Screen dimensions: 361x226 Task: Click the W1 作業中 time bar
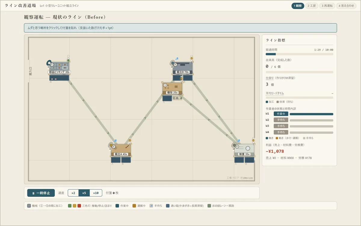(x=311, y=114)
